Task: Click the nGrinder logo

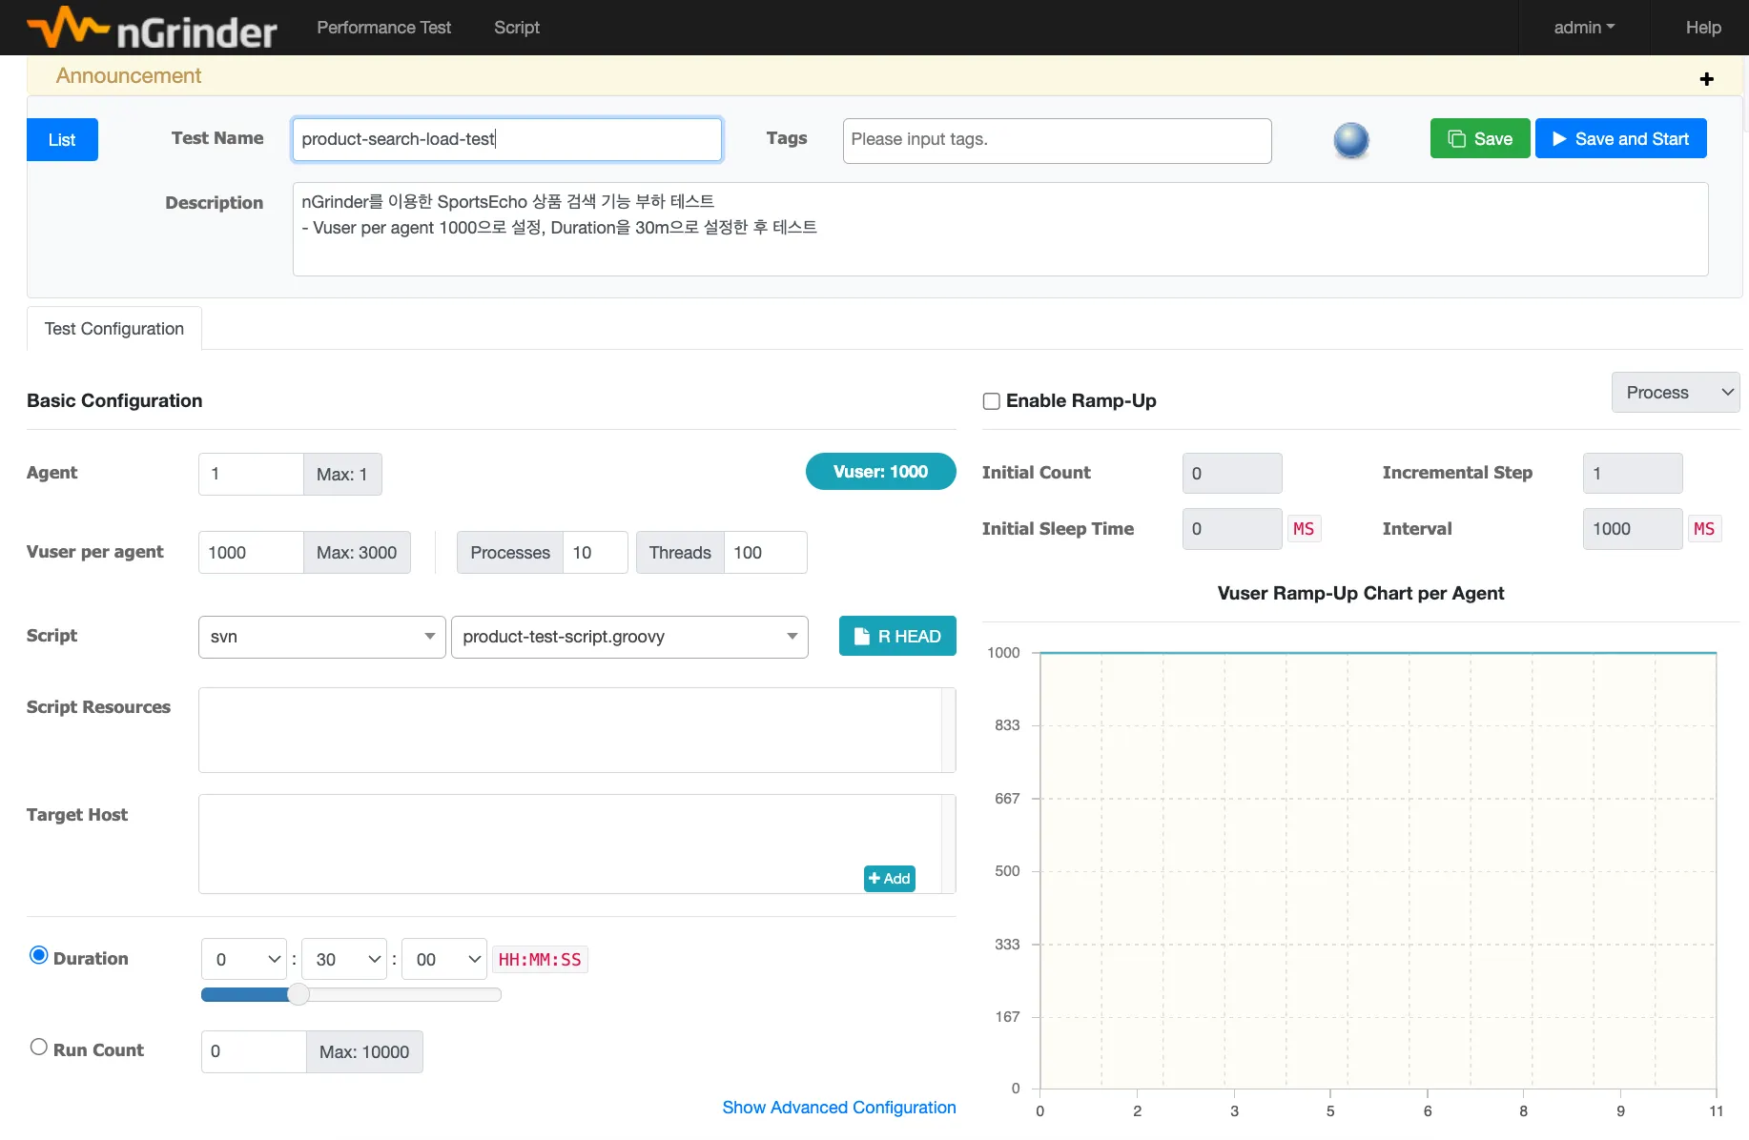Action: point(153,29)
